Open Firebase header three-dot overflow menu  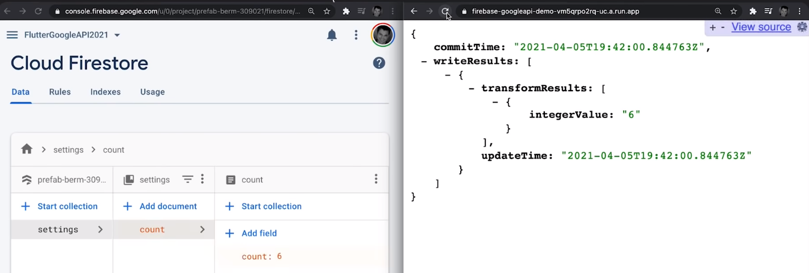[x=356, y=35]
